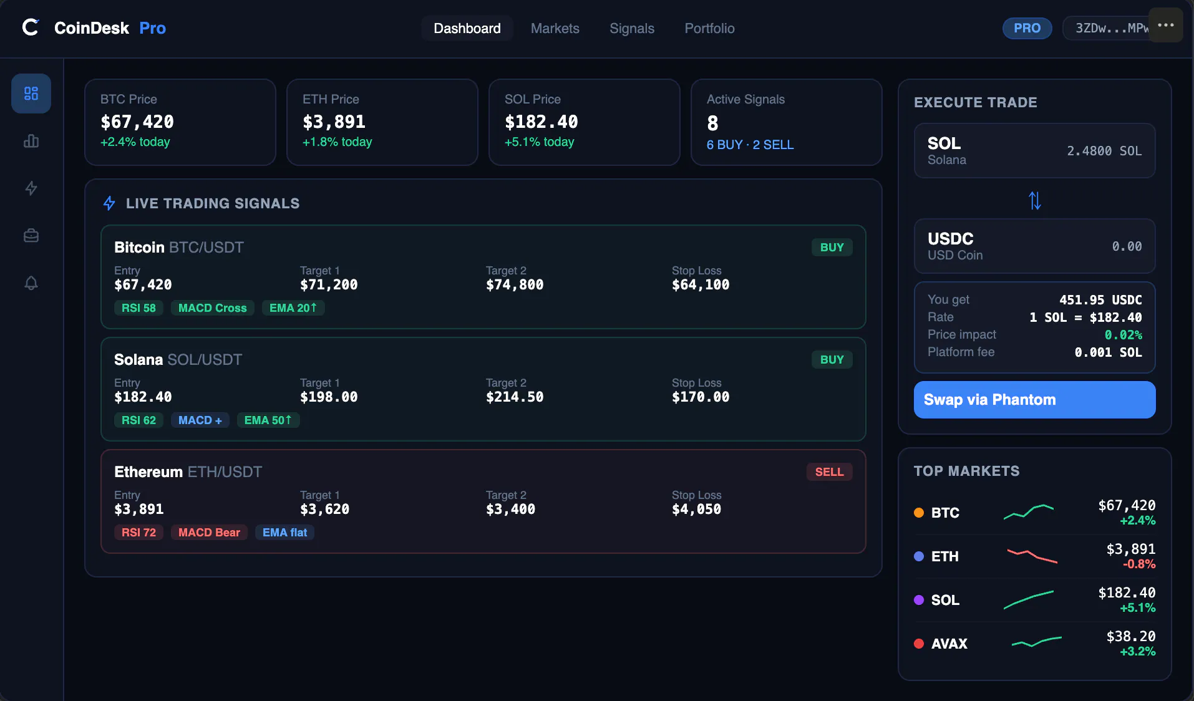Click the blue ETH dot in Top Markets

919,556
